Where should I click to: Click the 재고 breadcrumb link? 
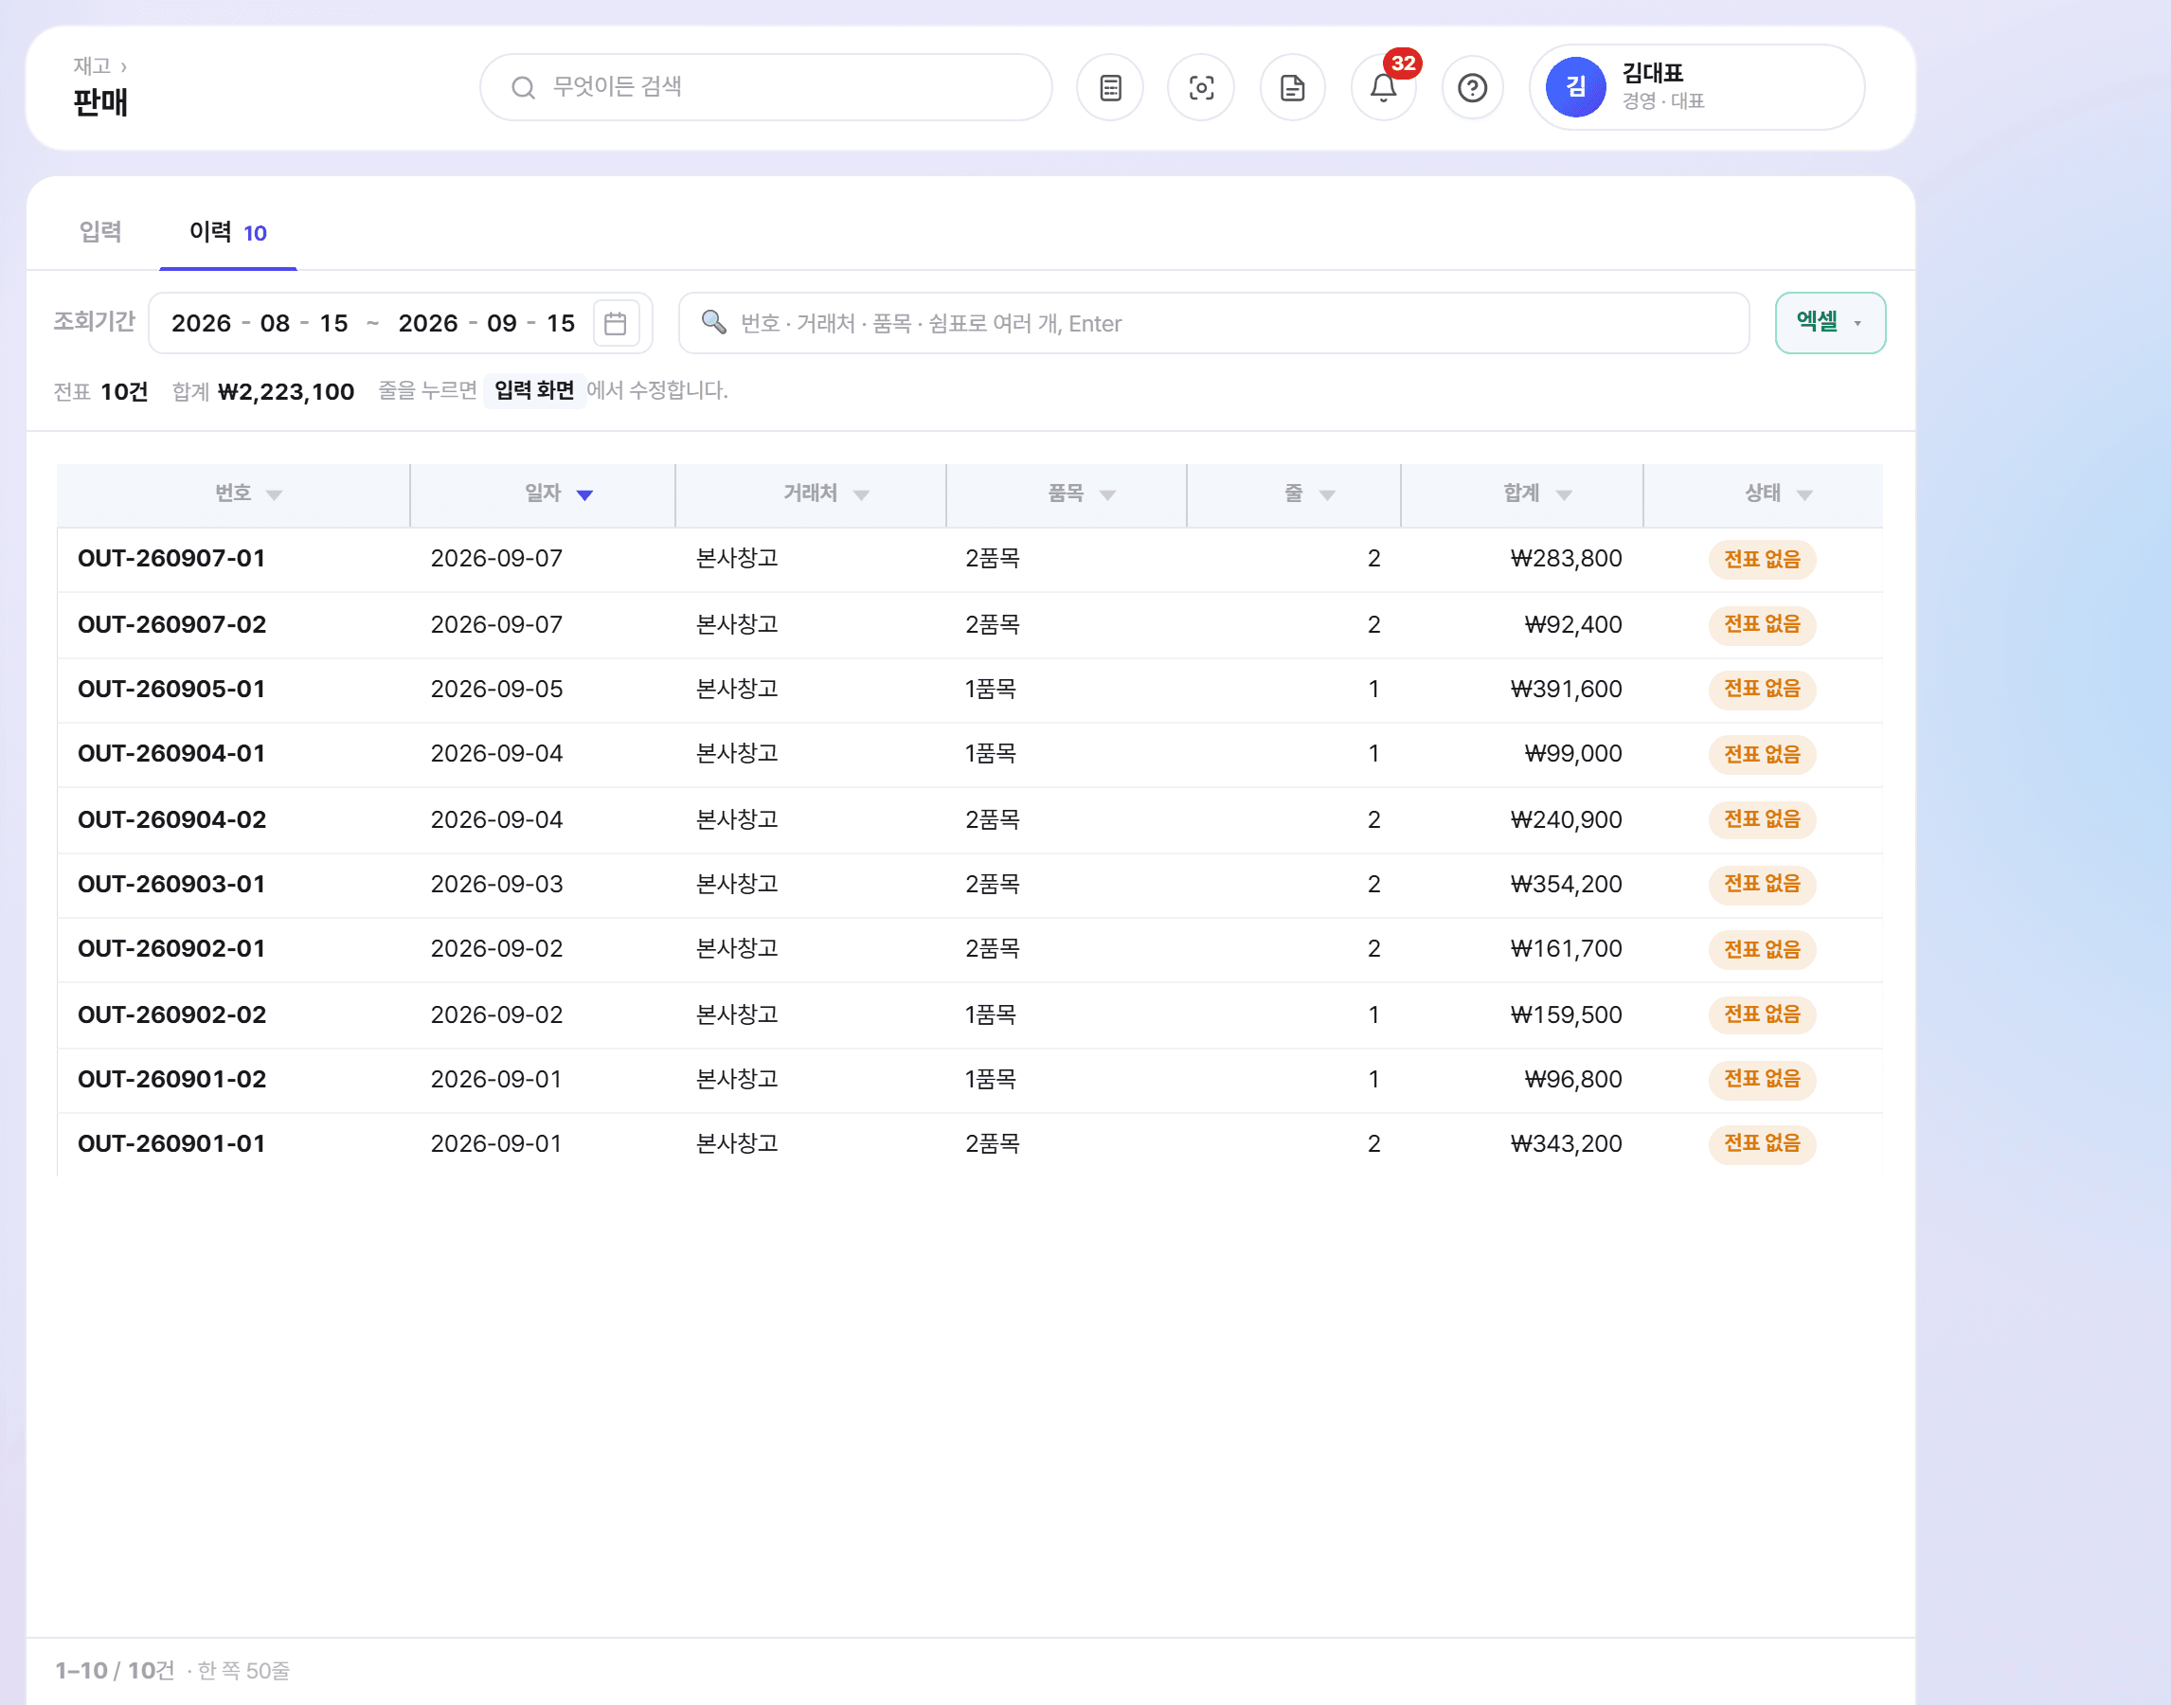92,66
